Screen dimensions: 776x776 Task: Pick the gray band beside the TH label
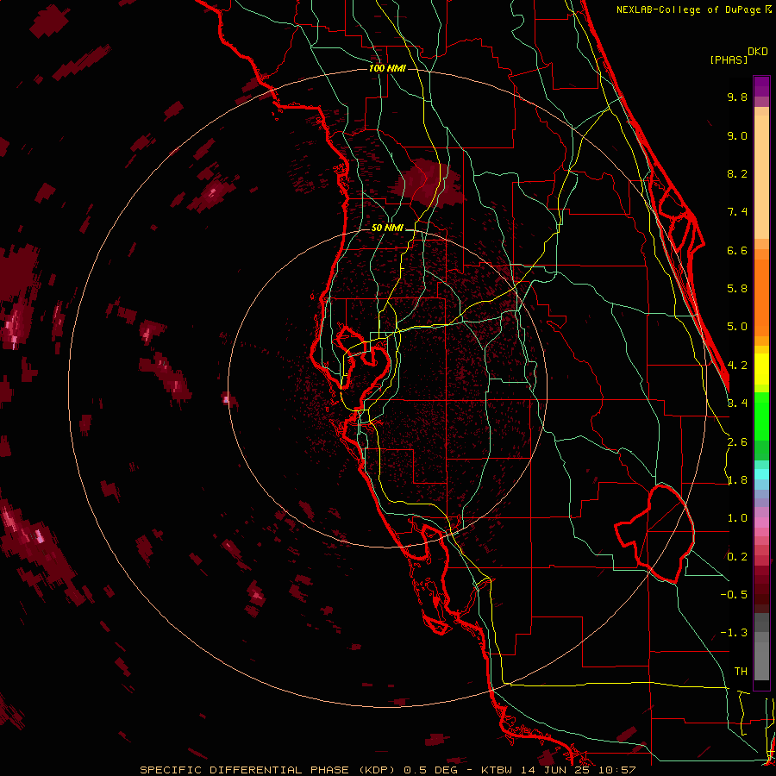(x=761, y=663)
